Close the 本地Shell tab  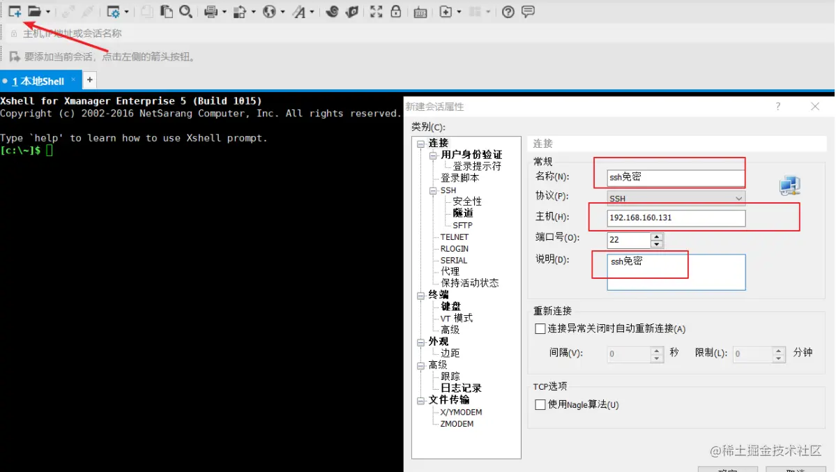(73, 80)
